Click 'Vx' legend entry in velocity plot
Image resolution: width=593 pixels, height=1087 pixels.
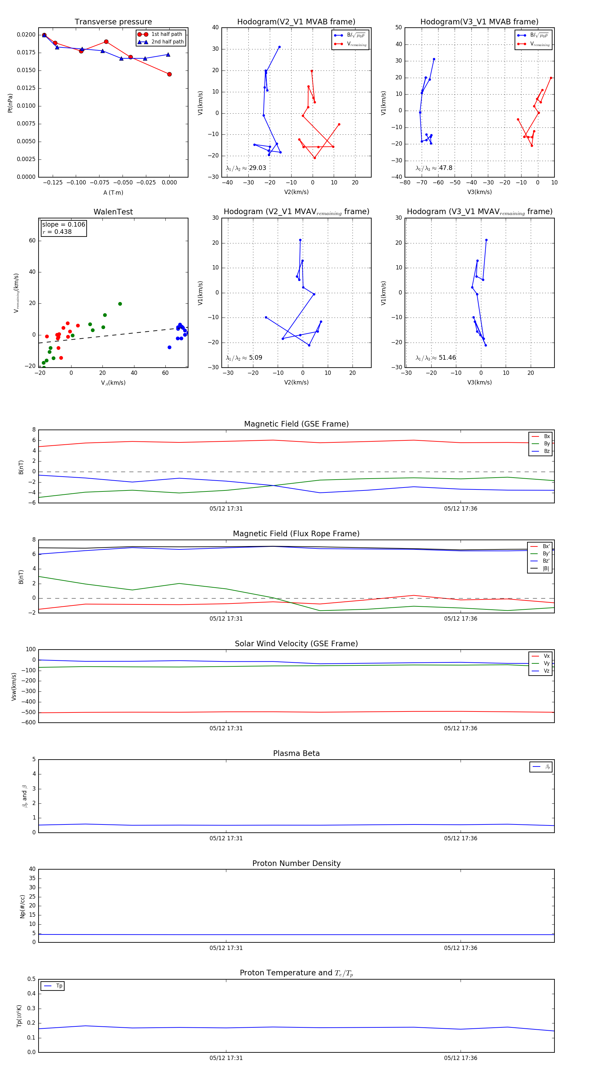pos(541,656)
